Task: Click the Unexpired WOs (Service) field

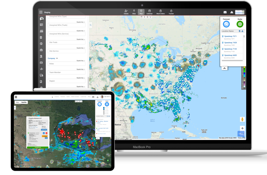Action: [66, 34]
